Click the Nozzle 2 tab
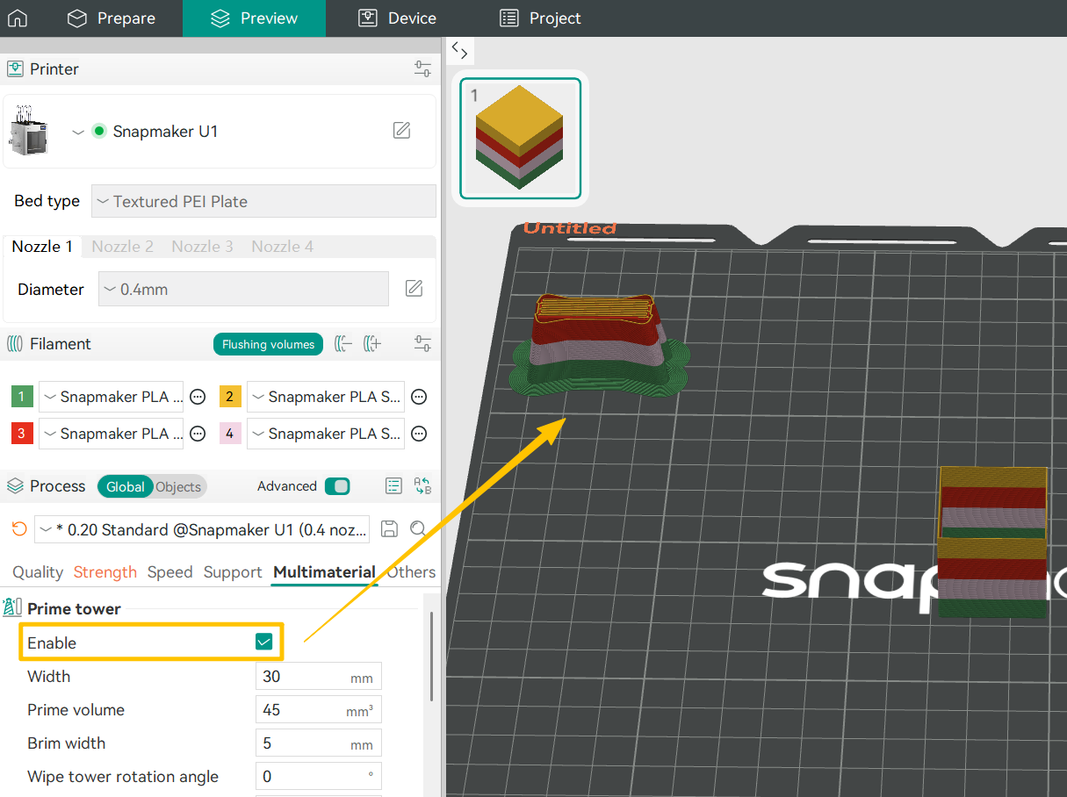1067x797 pixels. (x=122, y=247)
